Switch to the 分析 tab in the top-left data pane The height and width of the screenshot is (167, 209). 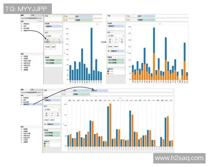point(33,16)
